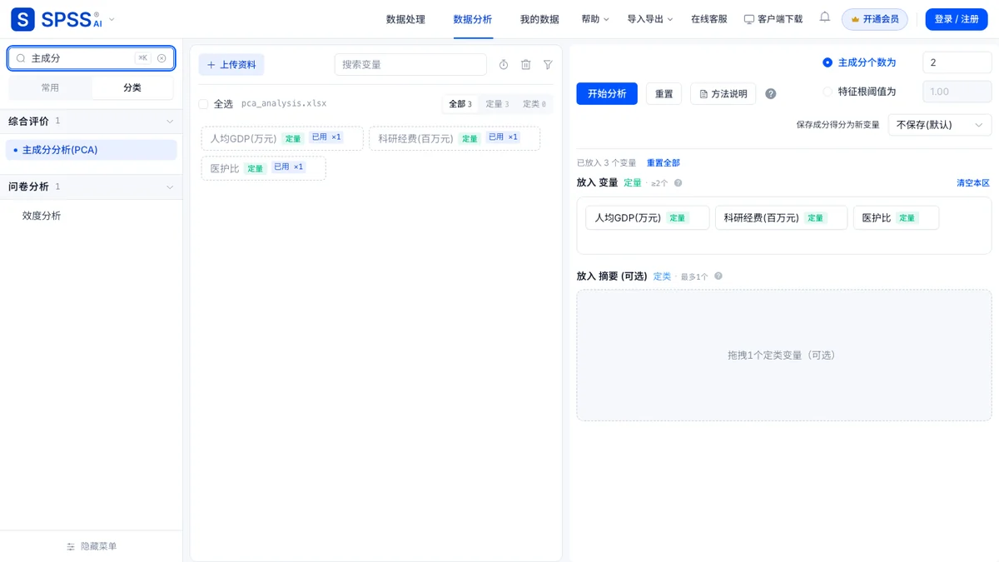The width and height of the screenshot is (999, 562).
Task: Select the 主成分个数为 radio button
Action: [x=828, y=62]
